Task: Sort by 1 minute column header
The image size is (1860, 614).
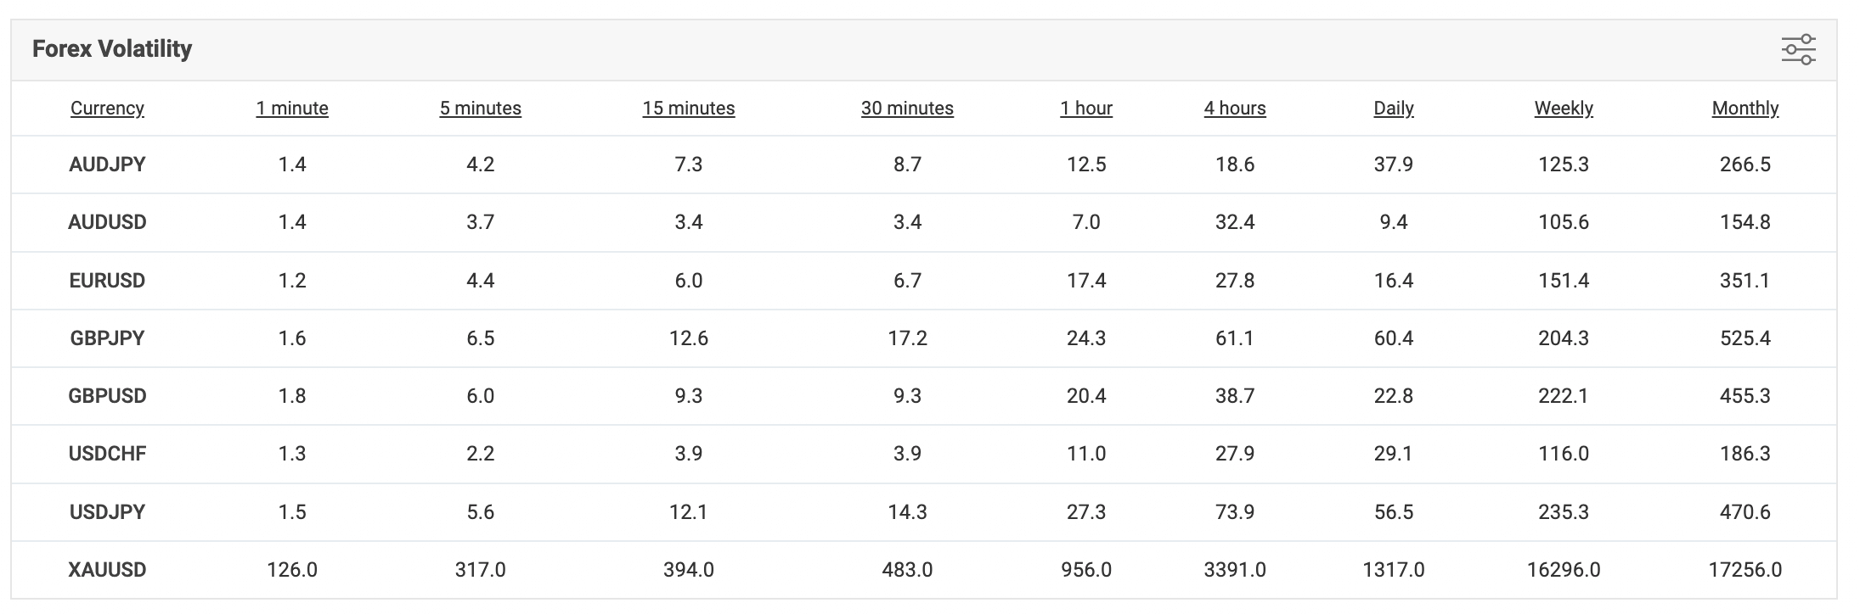Action: pyautogui.click(x=292, y=109)
